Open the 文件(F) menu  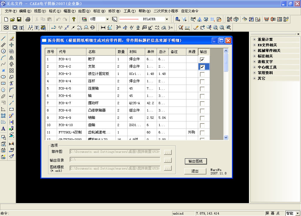coord(11,11)
